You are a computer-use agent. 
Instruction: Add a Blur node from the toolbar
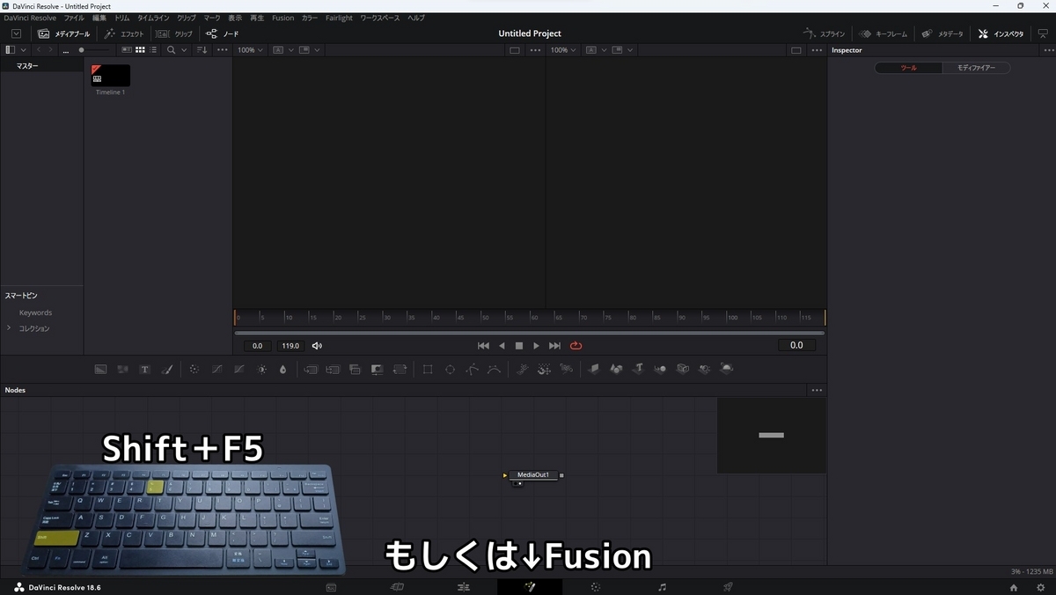point(282,369)
